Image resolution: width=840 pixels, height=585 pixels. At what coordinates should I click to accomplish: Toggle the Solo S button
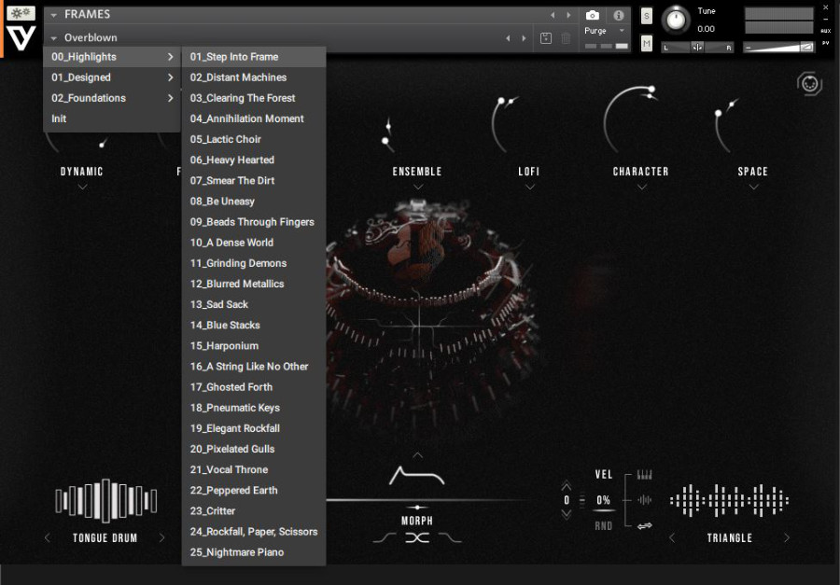pos(647,16)
